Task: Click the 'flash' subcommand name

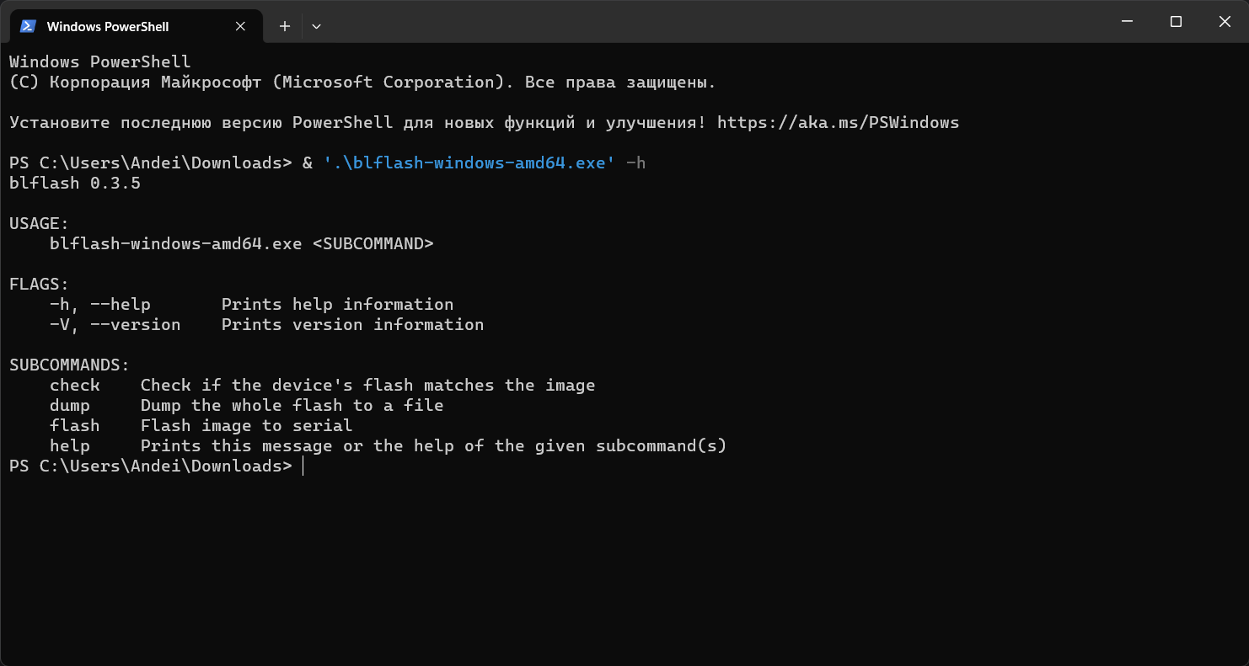Action: (74, 426)
